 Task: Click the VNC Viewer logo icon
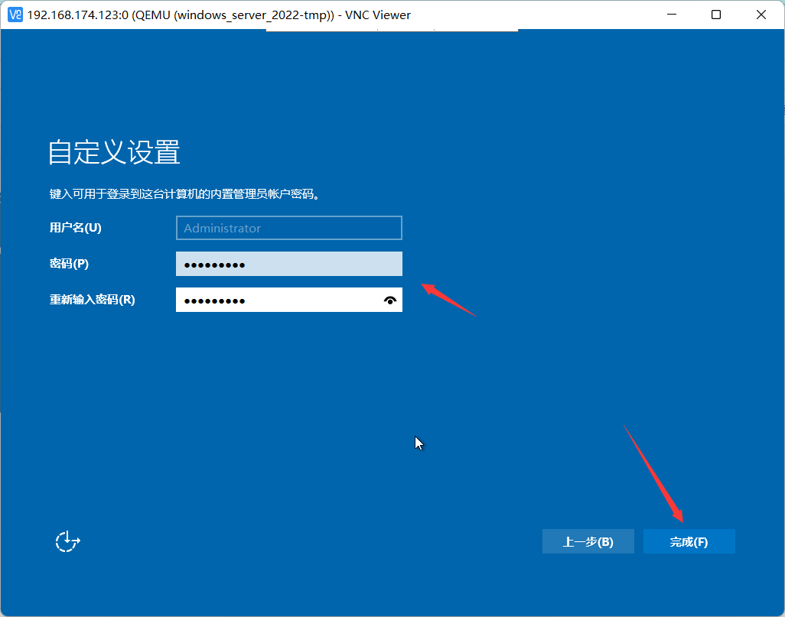[15, 15]
